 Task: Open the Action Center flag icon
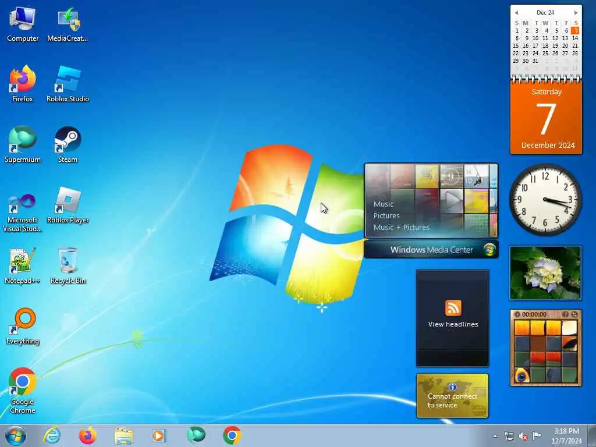tap(537, 435)
